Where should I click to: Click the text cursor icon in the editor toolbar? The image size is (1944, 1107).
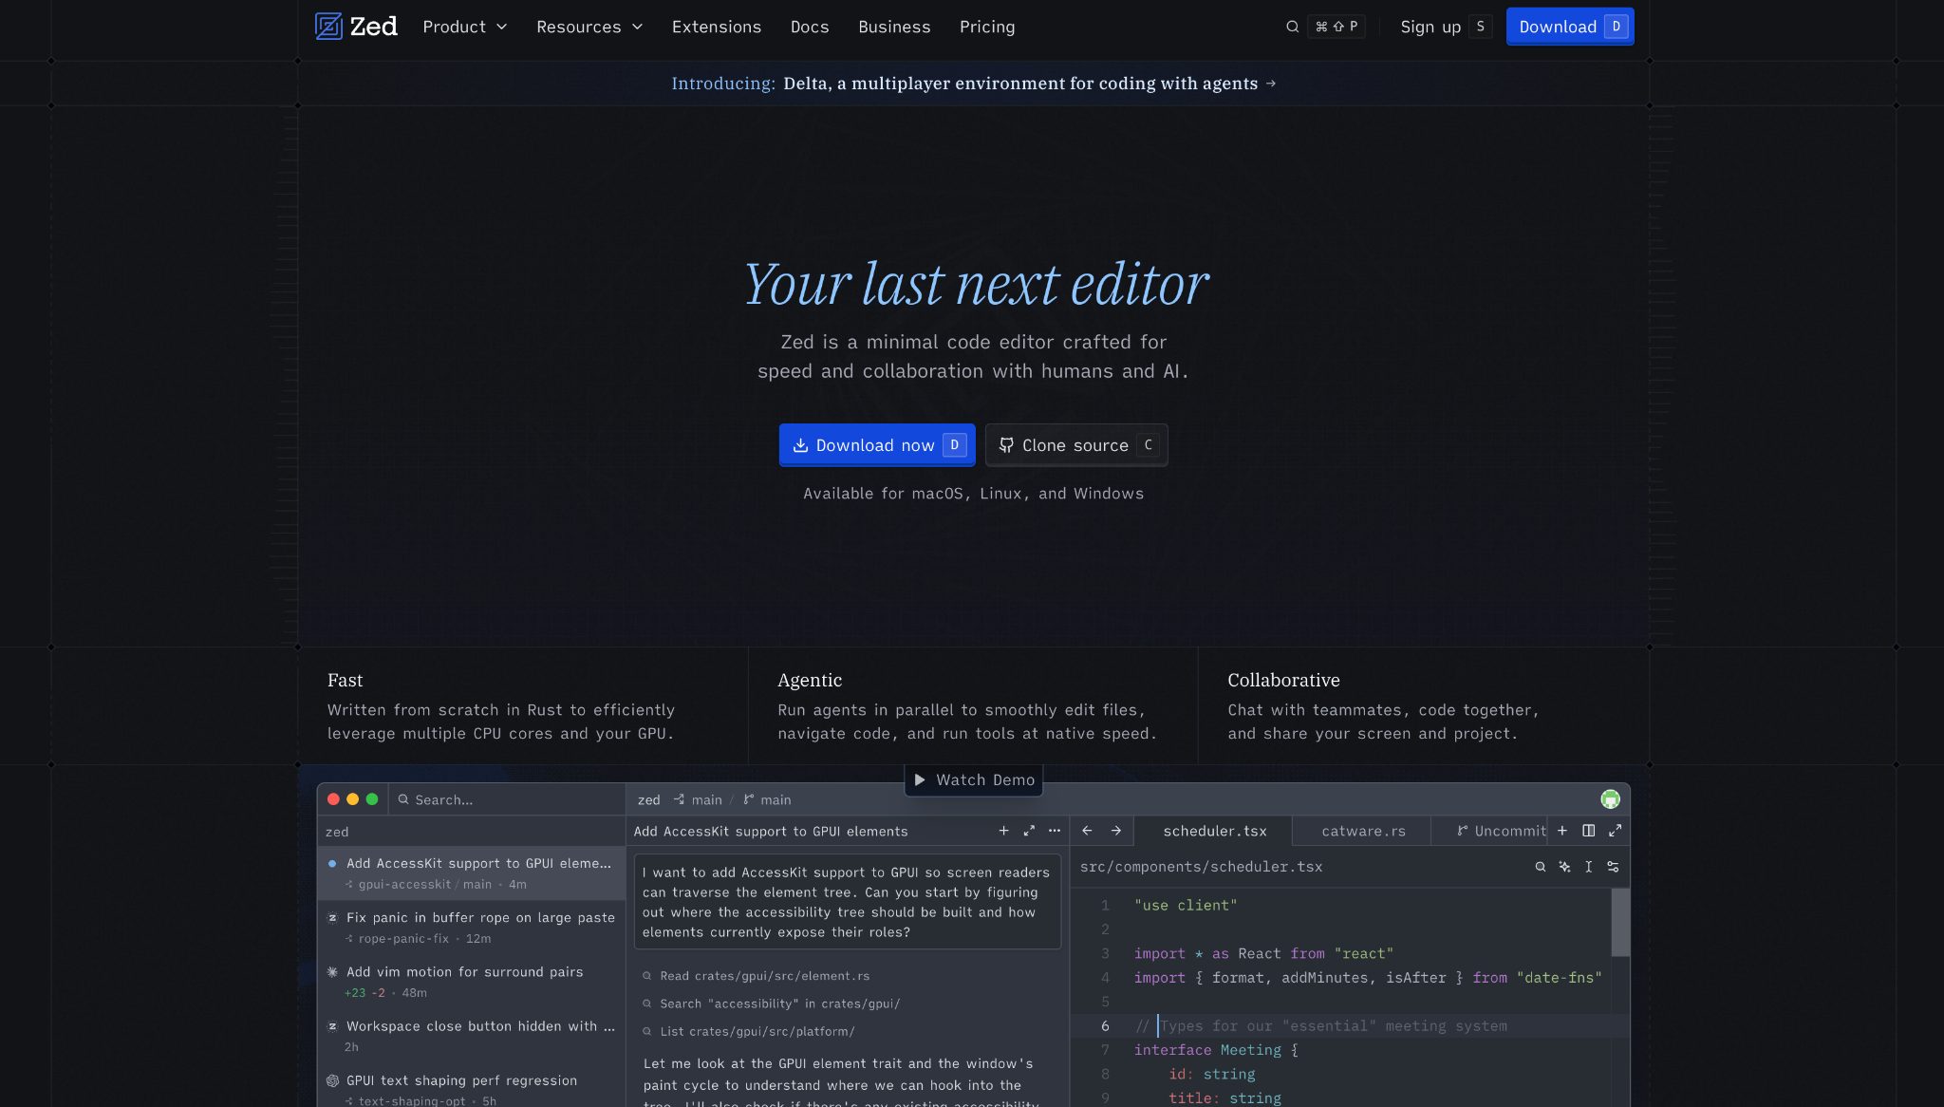[x=1589, y=867]
